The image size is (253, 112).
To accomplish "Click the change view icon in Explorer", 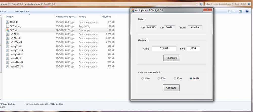I will [x=230, y=11].
